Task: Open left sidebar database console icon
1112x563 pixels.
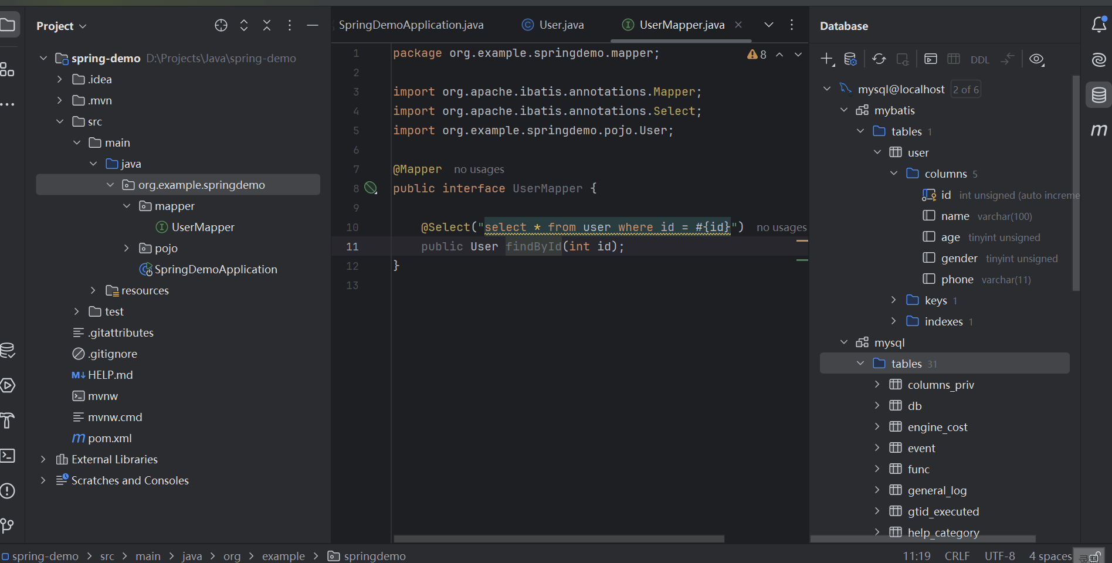Action: pos(7,350)
